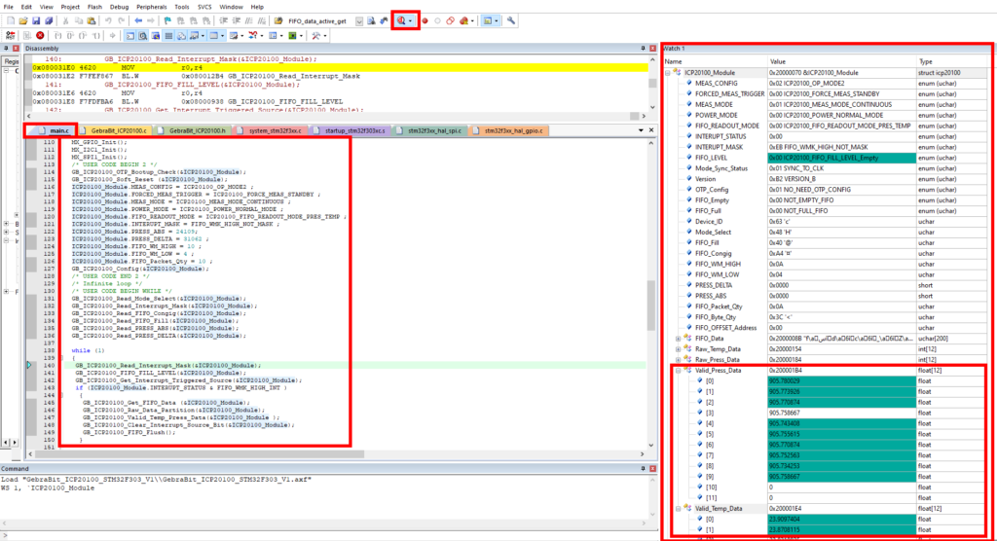Toggle the Disassembly window button
The width and height of the screenshot is (997, 541).
click(x=143, y=36)
